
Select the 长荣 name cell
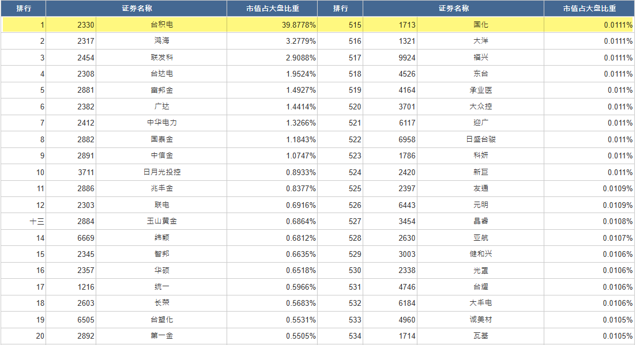coord(161,303)
